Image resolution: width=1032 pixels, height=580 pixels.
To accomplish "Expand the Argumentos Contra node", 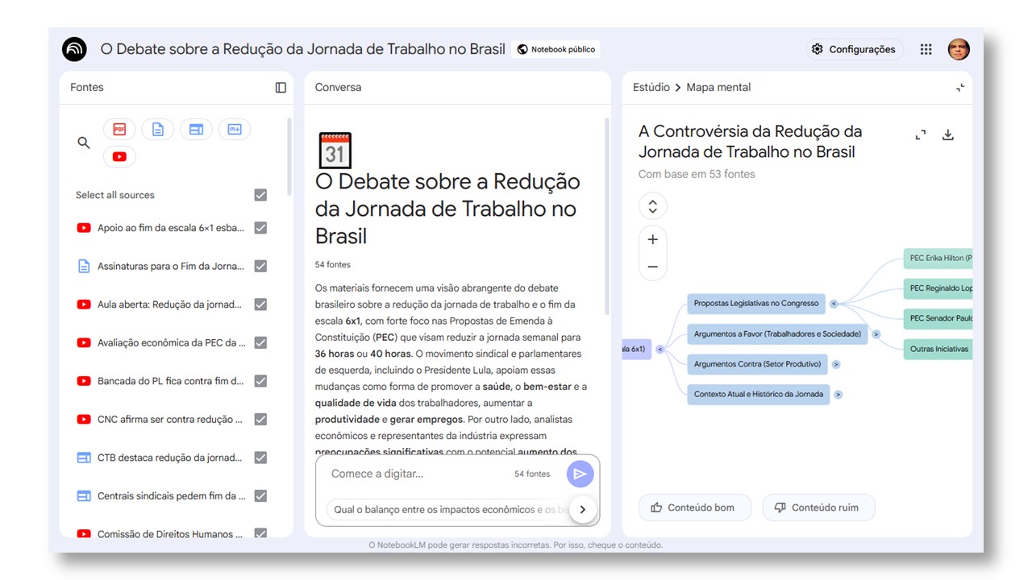I will (x=836, y=364).
